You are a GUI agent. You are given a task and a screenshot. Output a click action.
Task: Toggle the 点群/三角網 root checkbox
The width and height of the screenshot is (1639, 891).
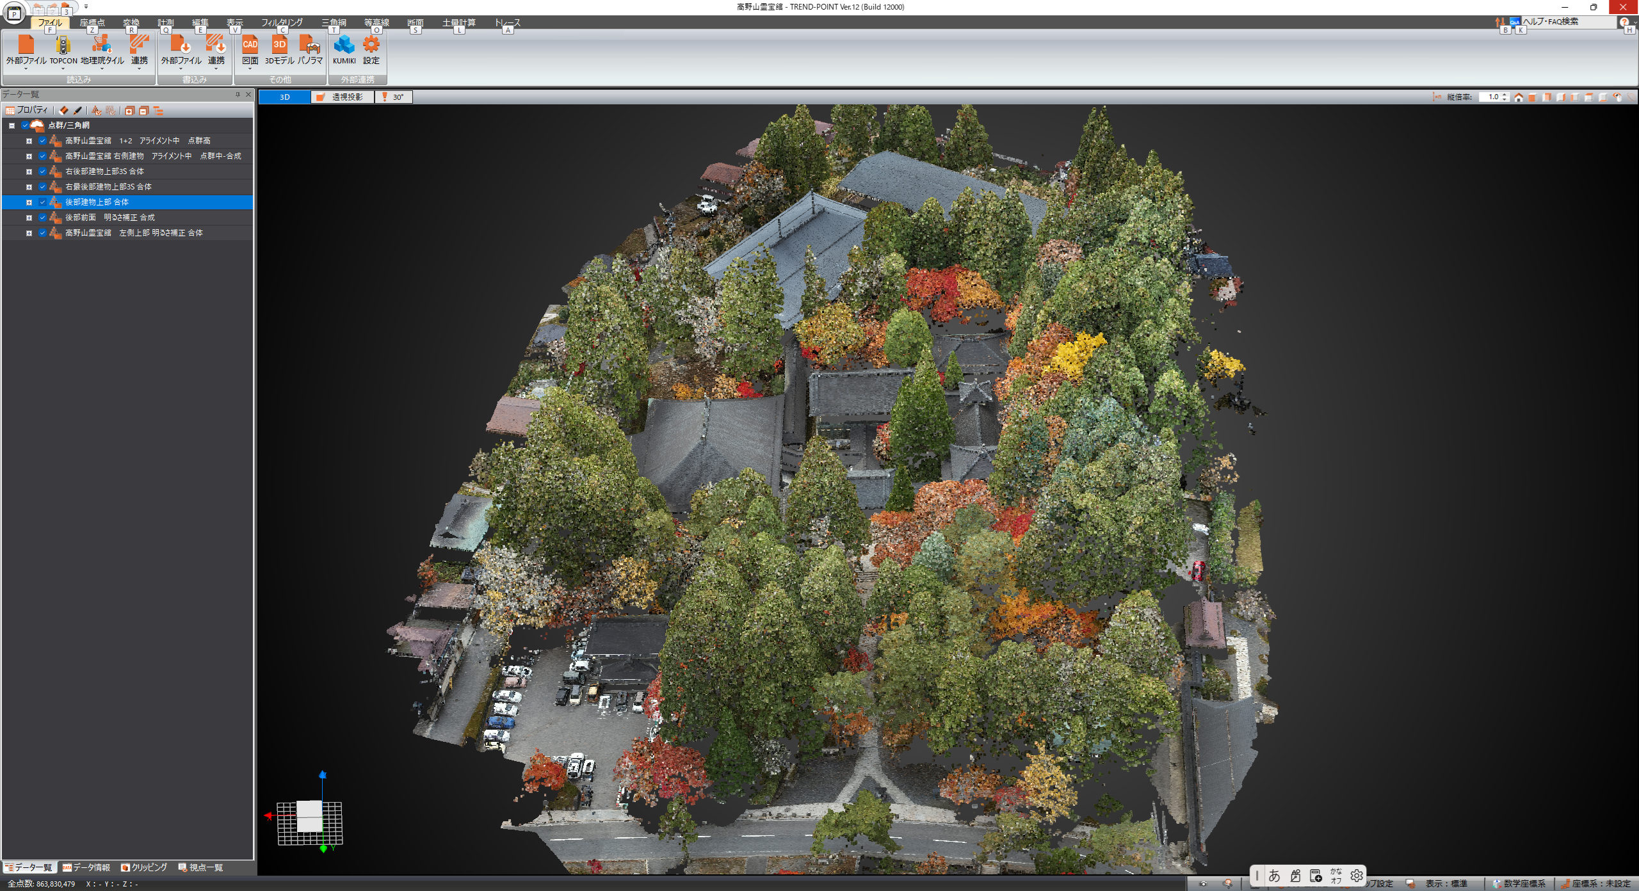(26, 125)
